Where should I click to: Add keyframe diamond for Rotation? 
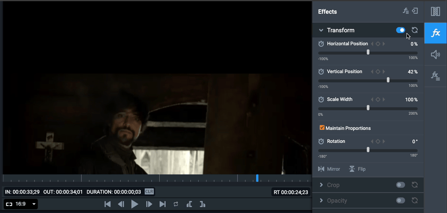coord(378,141)
